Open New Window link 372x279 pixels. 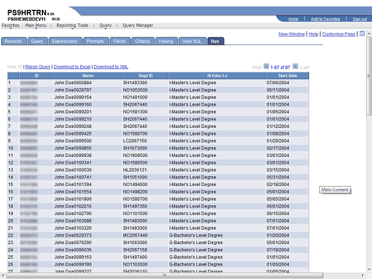[x=292, y=34]
